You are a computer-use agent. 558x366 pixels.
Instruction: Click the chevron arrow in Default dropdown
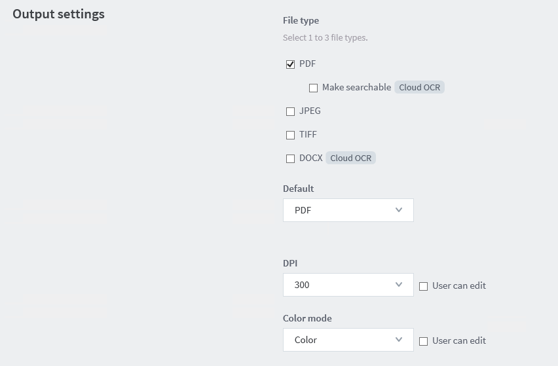[400, 210]
